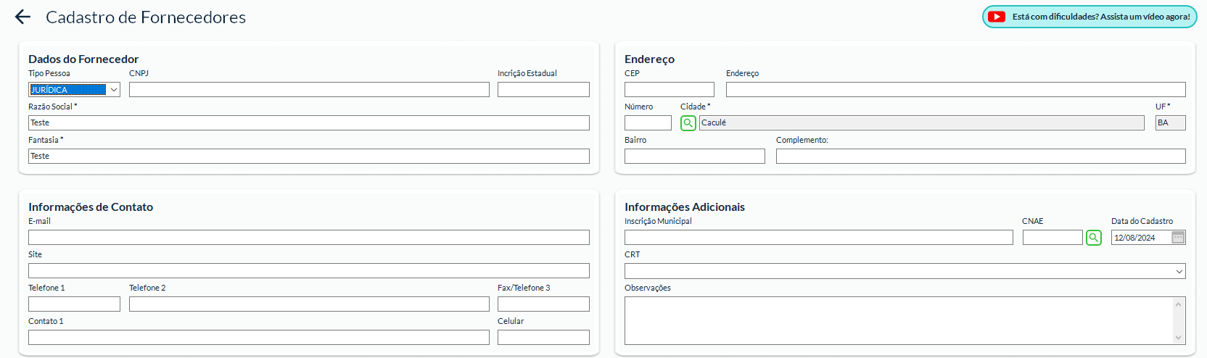Click inside the Observações text area

(898, 320)
